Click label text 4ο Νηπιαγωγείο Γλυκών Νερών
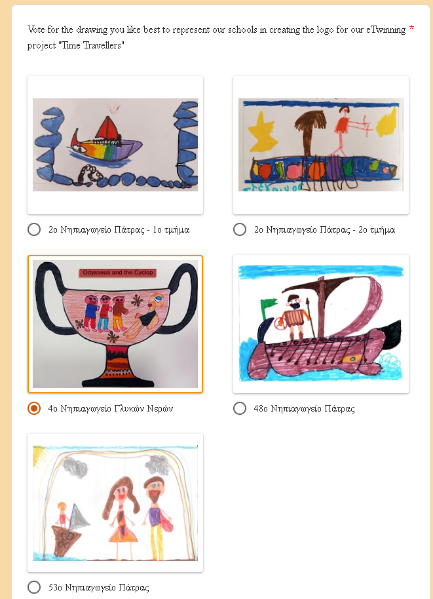The width and height of the screenshot is (433, 599). coord(110,408)
